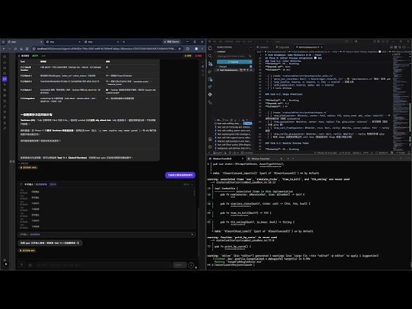Image resolution: width=412 pixels, height=309 pixels.
Task: Click heading 'Task 9.3: Monster Preview Panel'
Action: pos(286,143)
